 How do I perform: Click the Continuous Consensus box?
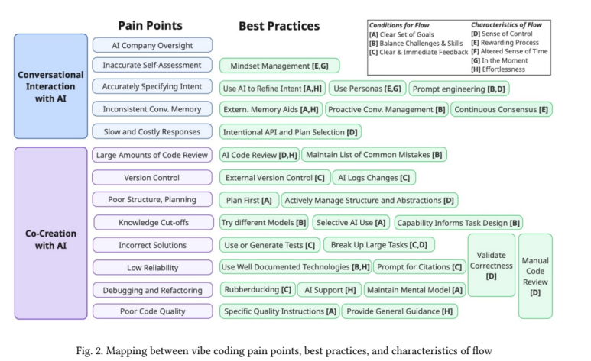click(x=501, y=109)
